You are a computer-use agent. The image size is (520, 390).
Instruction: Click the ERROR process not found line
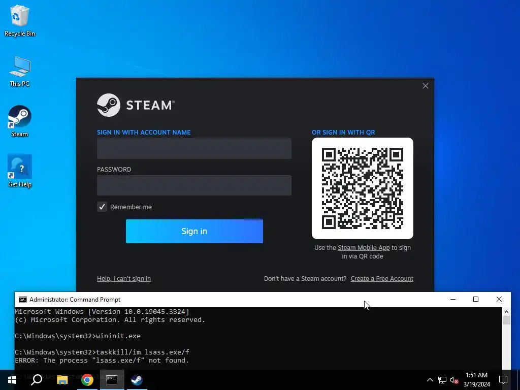[x=102, y=361]
